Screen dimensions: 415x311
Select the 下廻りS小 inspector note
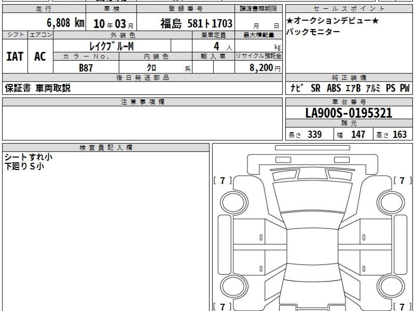pyautogui.click(x=24, y=167)
